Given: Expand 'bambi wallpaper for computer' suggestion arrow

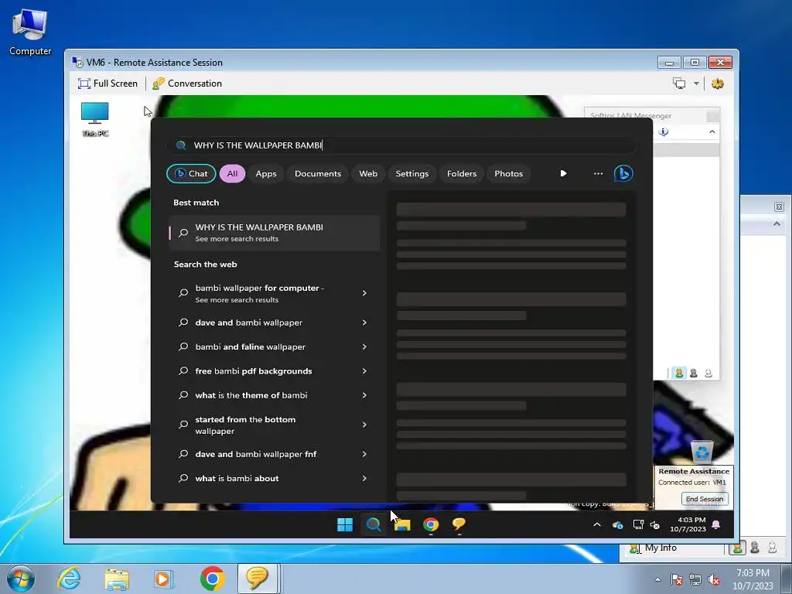Looking at the screenshot, I should (364, 293).
